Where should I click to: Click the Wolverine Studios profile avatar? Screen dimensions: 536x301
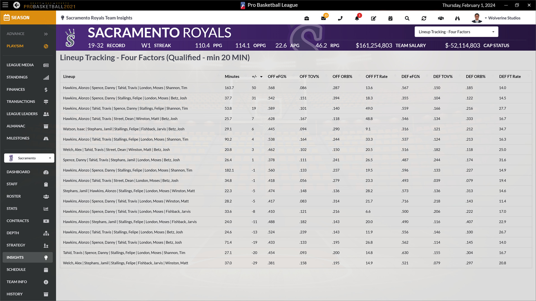click(x=477, y=18)
